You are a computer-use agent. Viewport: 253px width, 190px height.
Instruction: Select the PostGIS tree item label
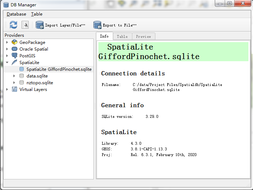click(27, 56)
